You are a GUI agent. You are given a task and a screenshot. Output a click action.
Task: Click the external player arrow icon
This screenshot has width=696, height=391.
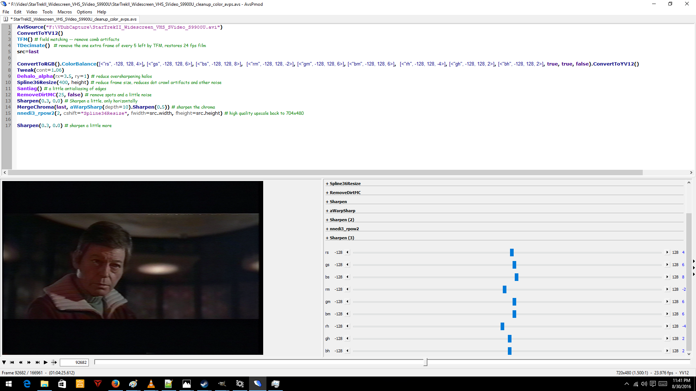[54, 362]
